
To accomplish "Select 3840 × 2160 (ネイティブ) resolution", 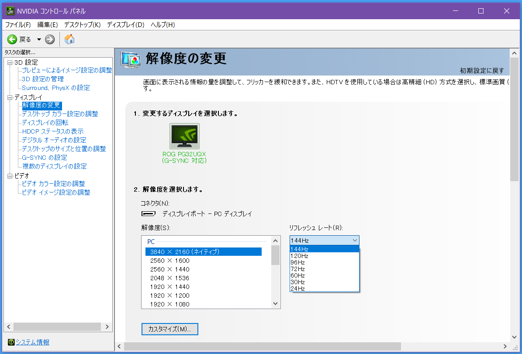I will [204, 252].
